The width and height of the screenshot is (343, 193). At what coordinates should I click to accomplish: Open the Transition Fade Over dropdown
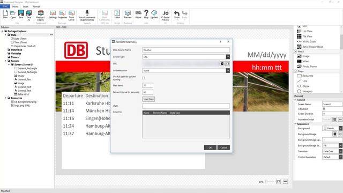(341, 151)
